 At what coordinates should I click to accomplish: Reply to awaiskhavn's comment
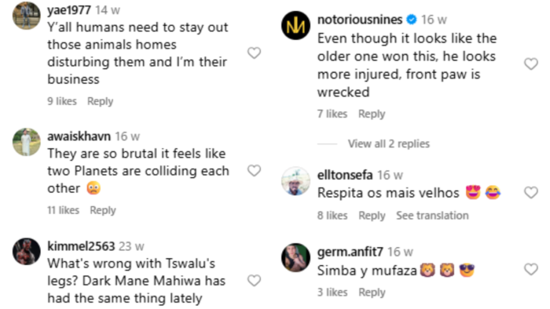point(103,210)
